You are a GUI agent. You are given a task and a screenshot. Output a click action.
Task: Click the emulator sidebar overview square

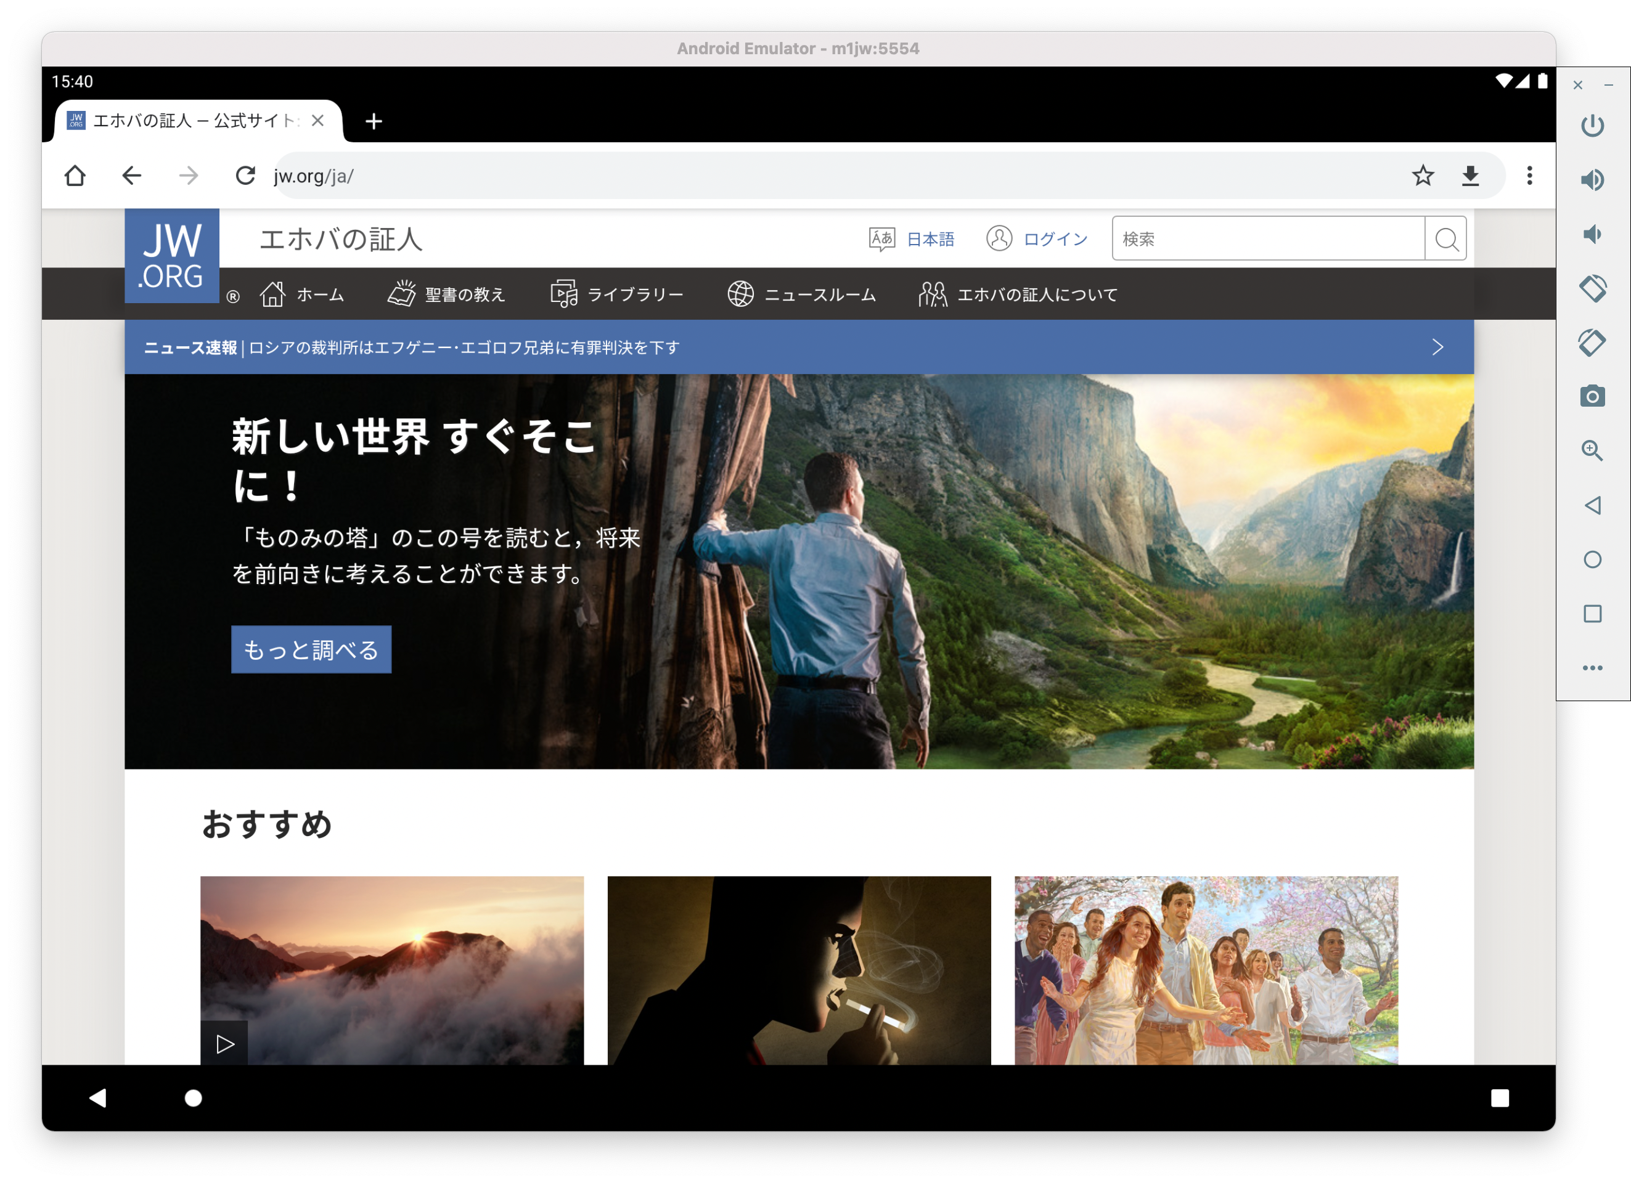pyautogui.click(x=1592, y=613)
